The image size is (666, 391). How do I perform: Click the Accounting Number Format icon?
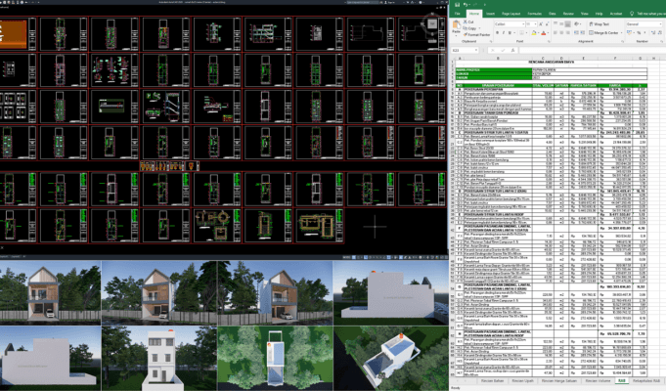[629, 32]
